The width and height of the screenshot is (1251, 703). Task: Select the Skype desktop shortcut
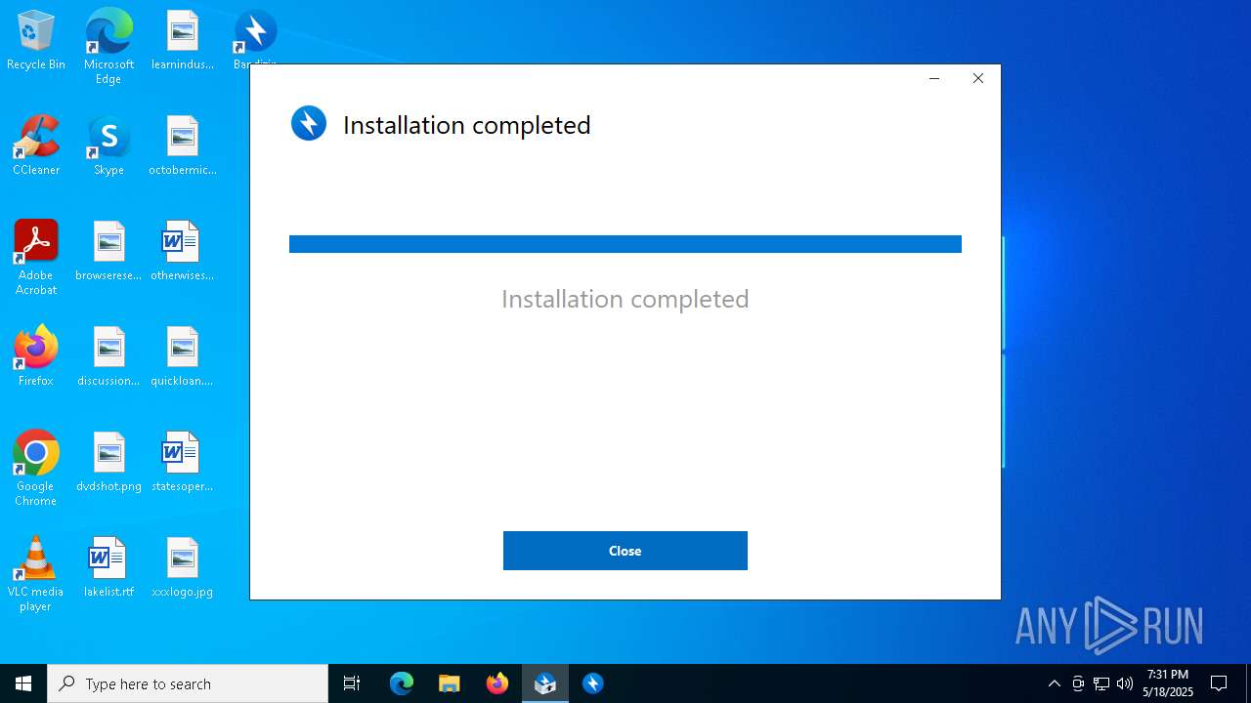pos(108,146)
